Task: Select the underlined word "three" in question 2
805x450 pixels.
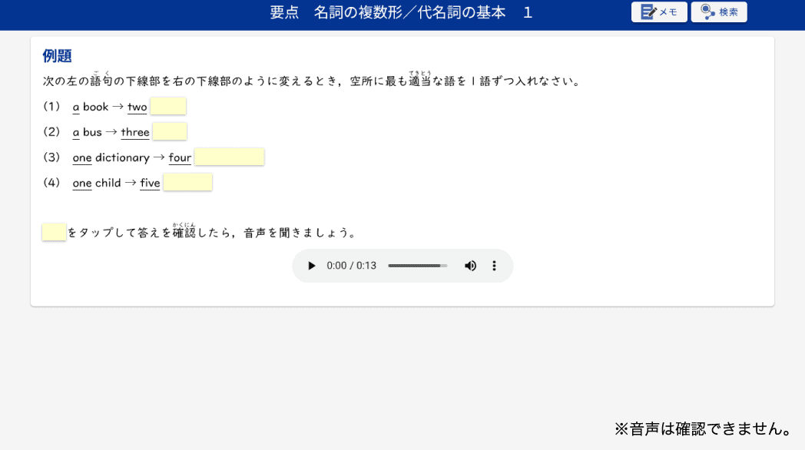Action: [135, 133]
